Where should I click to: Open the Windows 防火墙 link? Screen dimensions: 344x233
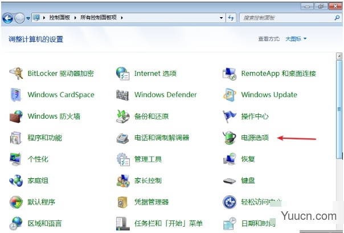54,116
